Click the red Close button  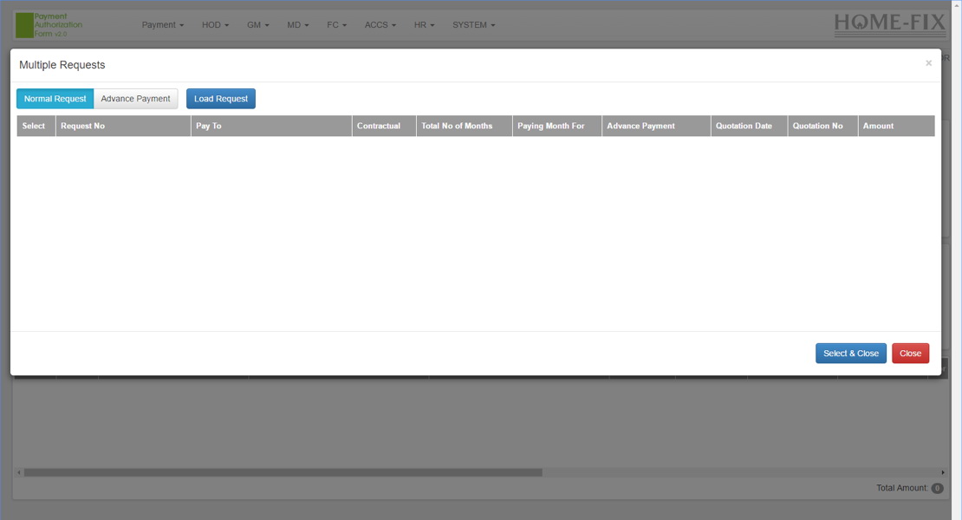[x=910, y=353]
